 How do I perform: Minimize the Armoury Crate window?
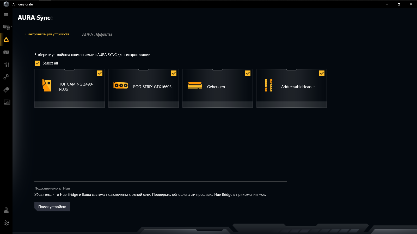[387, 4]
